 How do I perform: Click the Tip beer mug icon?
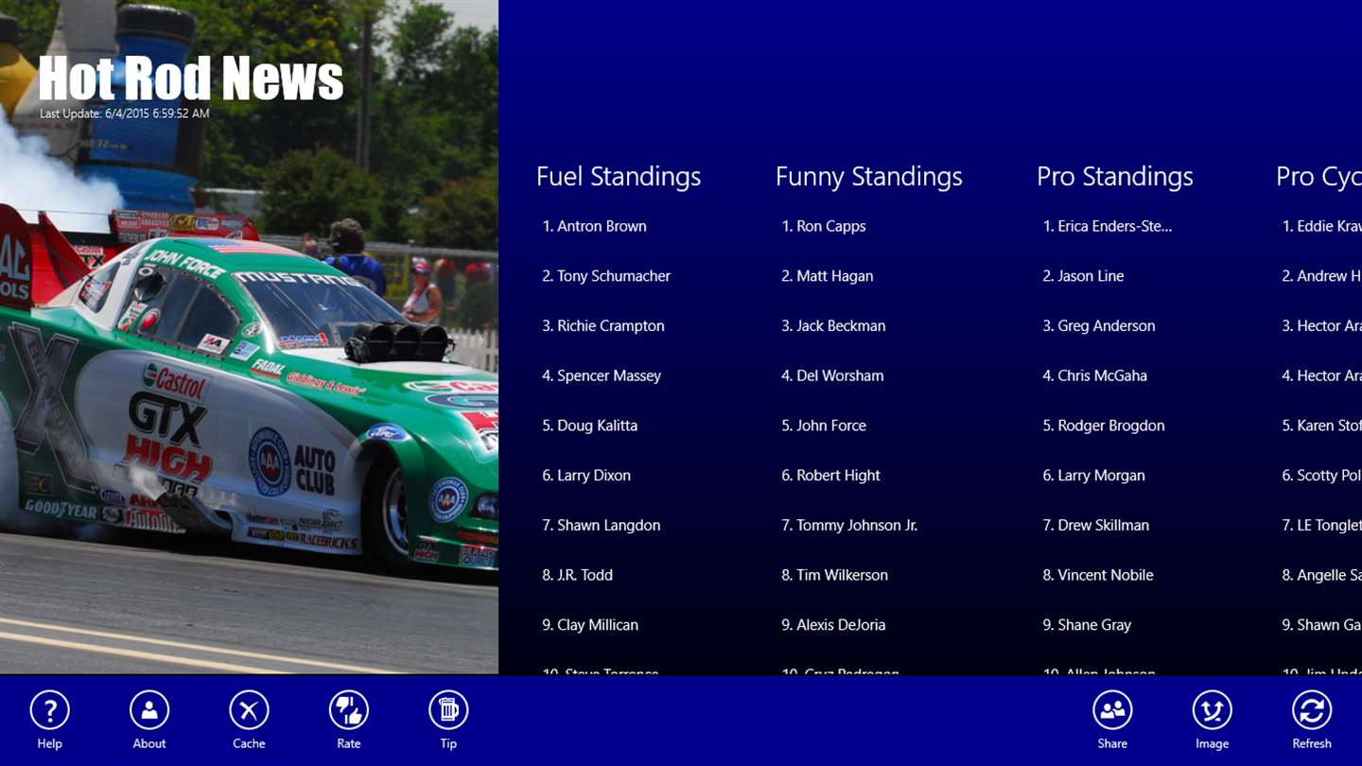tap(448, 710)
